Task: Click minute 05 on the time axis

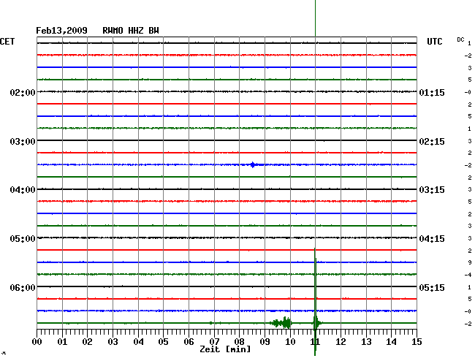Action: tap(163, 342)
